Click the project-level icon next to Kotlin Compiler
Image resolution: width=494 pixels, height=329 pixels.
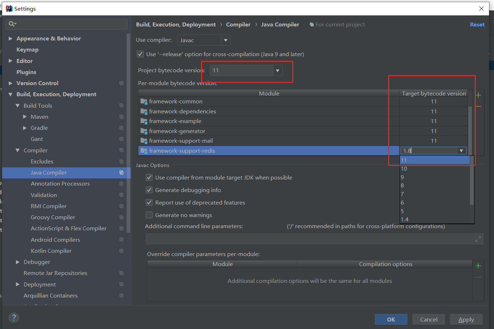(121, 251)
